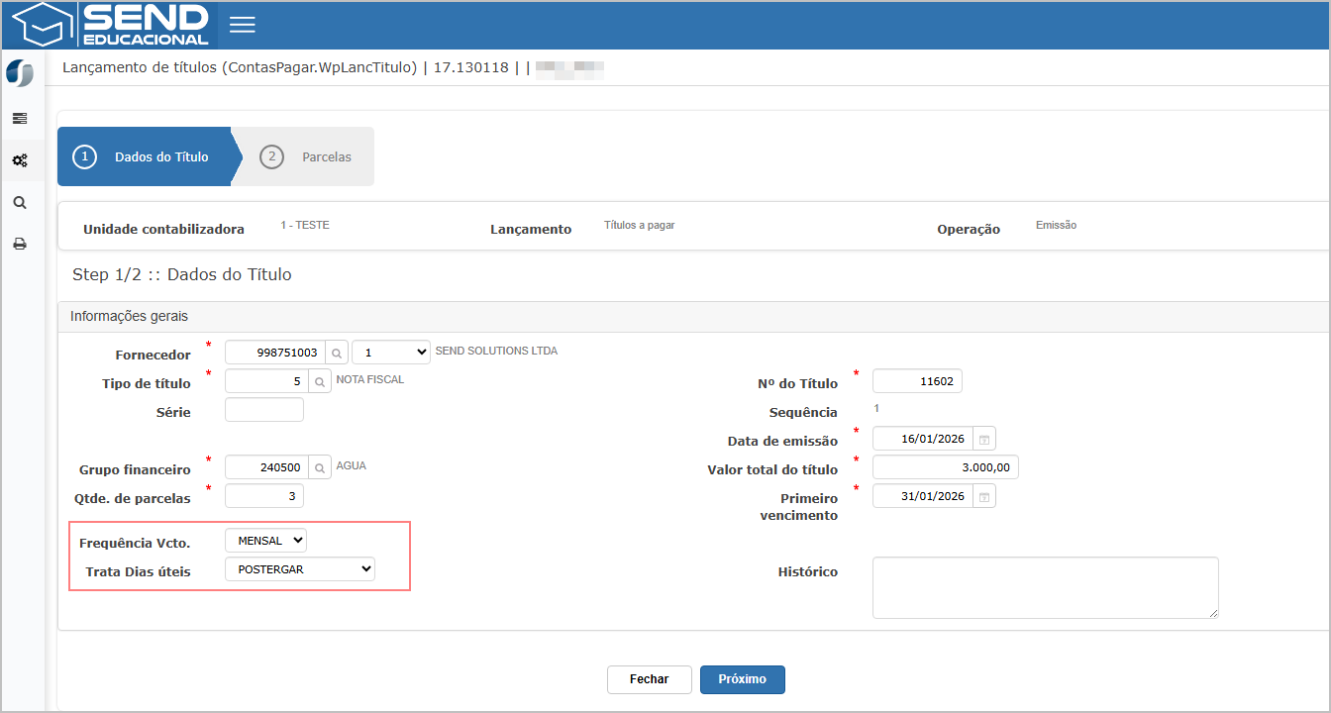Screen dimensions: 1331x713
Task: Click the Send Educacional logo
Action: pos(111,25)
